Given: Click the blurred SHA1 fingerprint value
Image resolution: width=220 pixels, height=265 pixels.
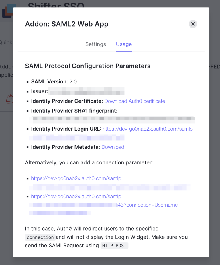Looking at the screenshot, I should 112,120.
